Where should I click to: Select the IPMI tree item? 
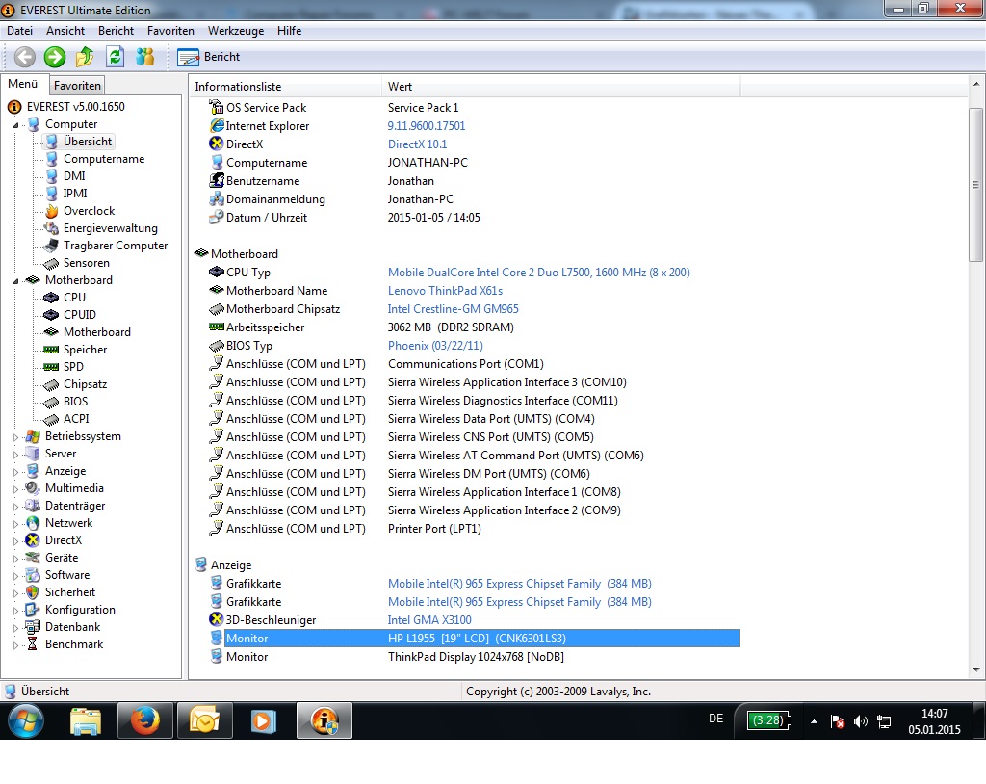[75, 194]
